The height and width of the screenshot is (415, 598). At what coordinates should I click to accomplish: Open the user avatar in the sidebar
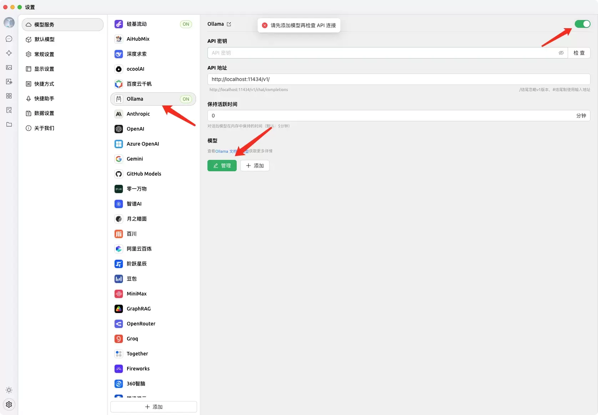(9, 22)
